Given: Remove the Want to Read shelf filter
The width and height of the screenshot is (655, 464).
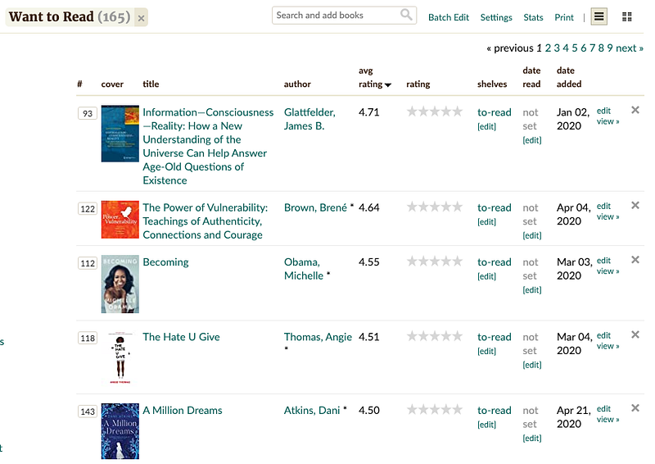Looking at the screenshot, I should coord(141,18).
